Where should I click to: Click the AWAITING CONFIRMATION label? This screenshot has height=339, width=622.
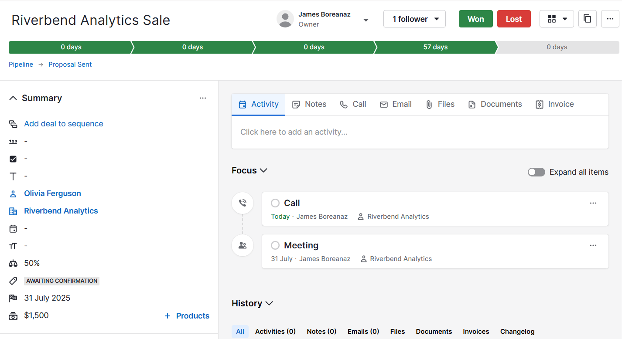point(62,281)
